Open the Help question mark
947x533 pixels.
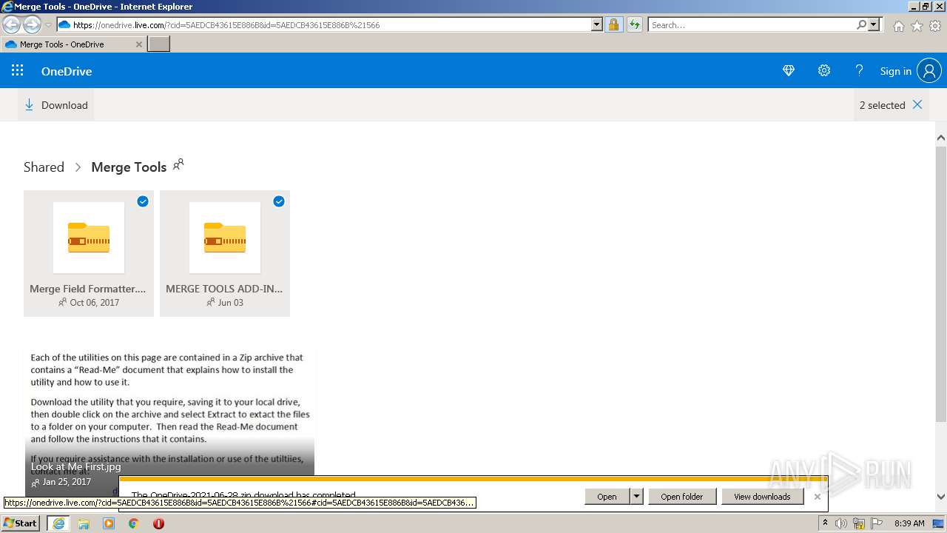point(859,70)
